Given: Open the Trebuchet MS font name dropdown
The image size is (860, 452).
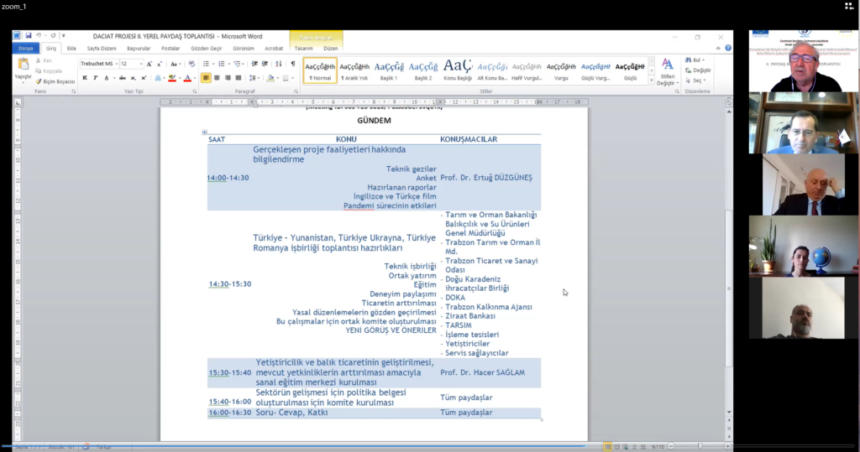Looking at the screenshot, I should 116,64.
